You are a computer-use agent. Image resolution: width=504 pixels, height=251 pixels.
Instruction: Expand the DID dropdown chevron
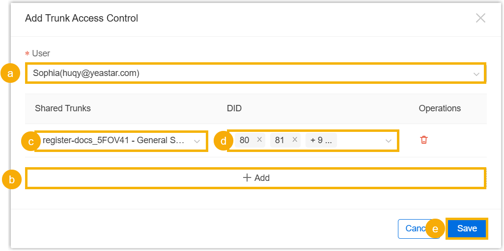coord(389,141)
